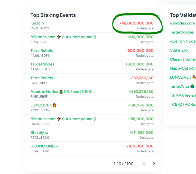The image size is (196, 174).
Task: Click address 5F94...687F
Action: pos(39,42)
